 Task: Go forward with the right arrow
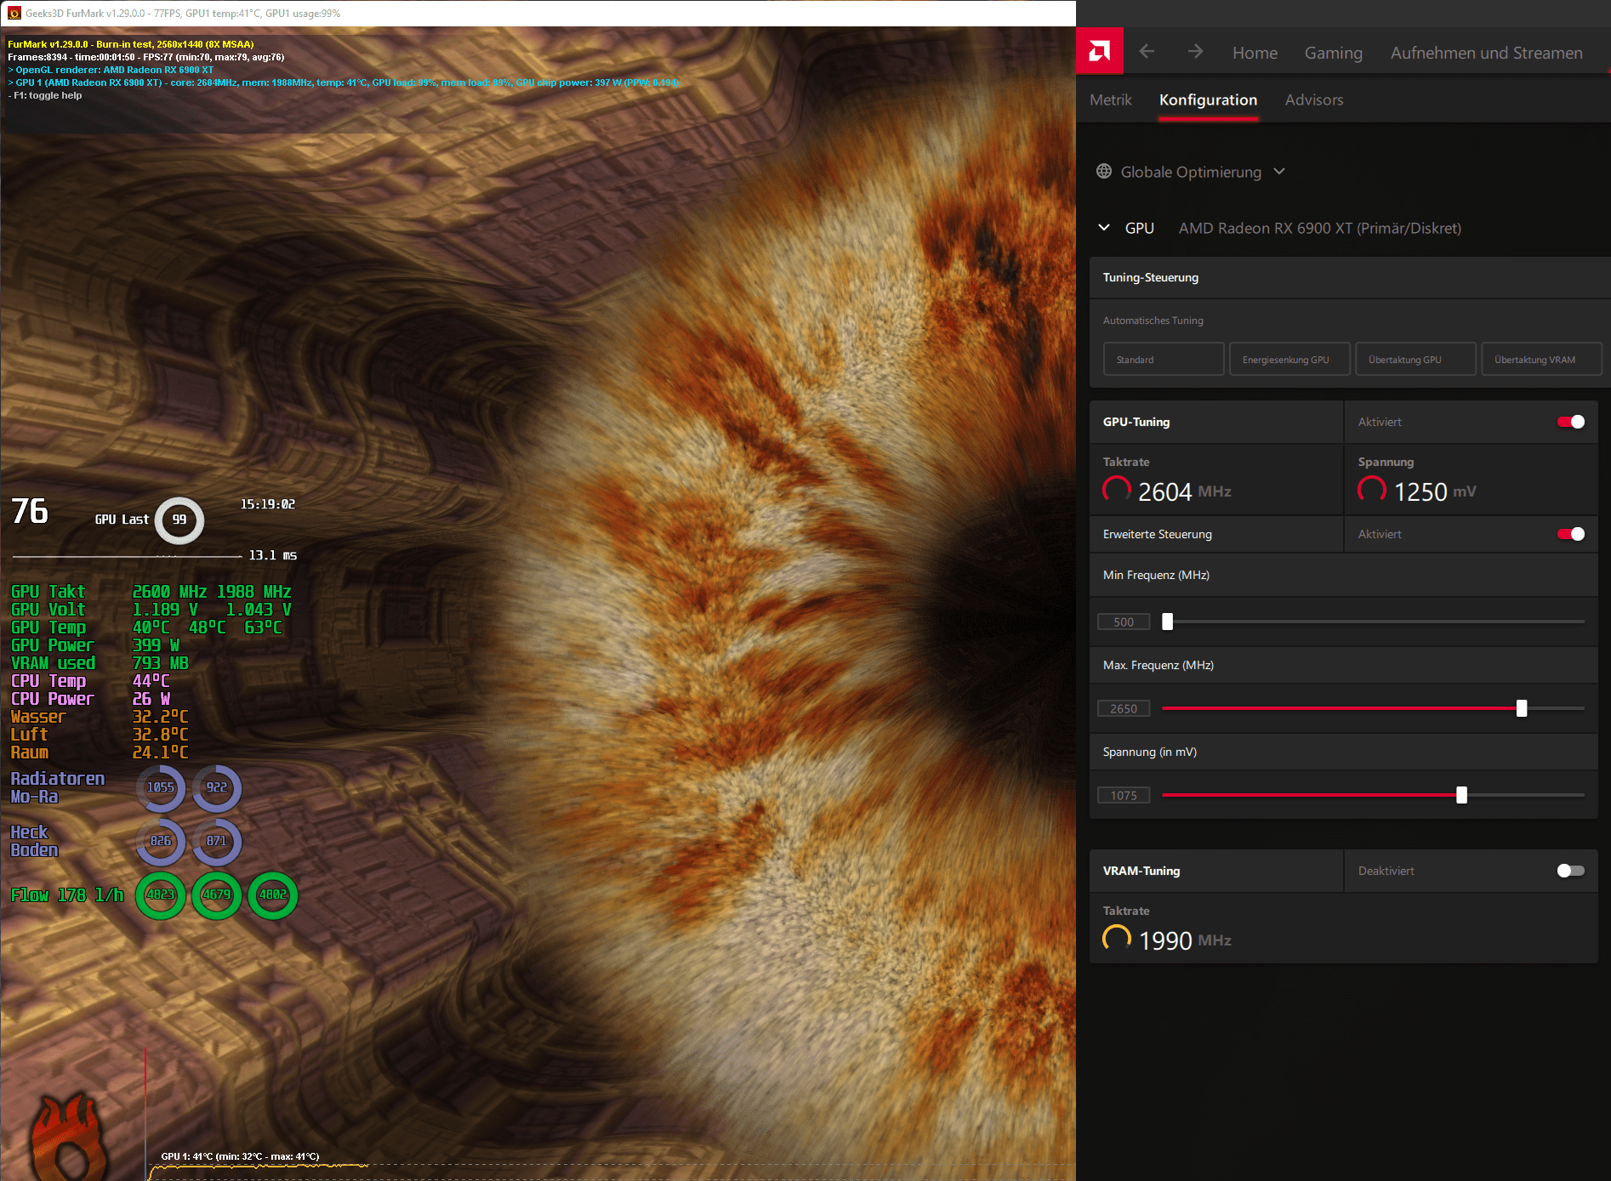point(1195,52)
